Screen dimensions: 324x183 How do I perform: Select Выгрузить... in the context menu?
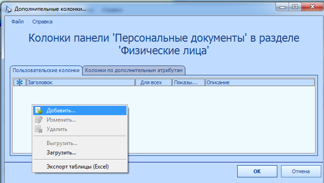coord(80,143)
